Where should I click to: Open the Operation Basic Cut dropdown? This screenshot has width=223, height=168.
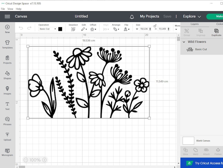click(x=48, y=29)
